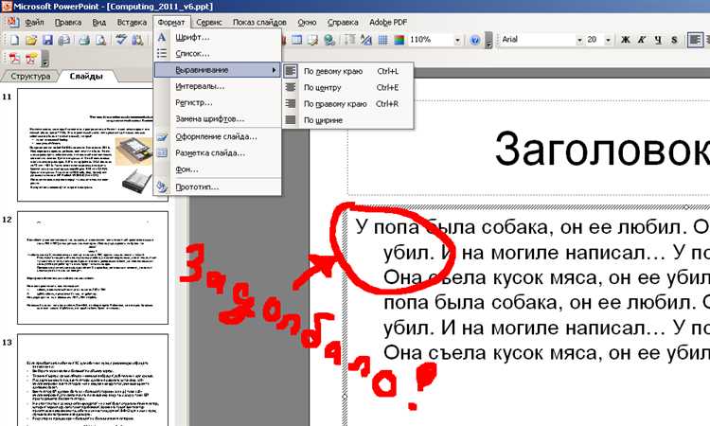The image size is (710, 426).
Task: Click the Color/Grayscale icon
Action: [x=399, y=40]
